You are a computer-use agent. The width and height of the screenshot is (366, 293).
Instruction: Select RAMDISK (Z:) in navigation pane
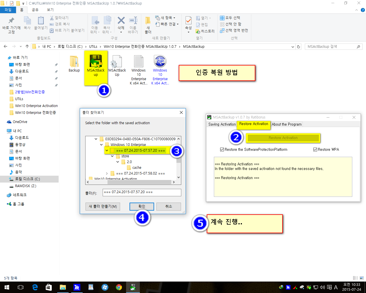click(25, 186)
